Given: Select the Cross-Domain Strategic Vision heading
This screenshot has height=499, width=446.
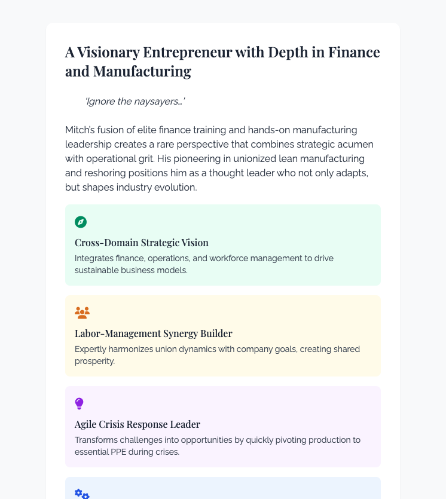Looking at the screenshot, I should pyautogui.click(x=142, y=243).
